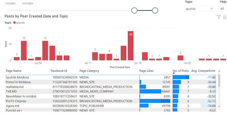Sort by Avg. Overperform column header
Screen dimensions: 227x115
coord(203,71)
